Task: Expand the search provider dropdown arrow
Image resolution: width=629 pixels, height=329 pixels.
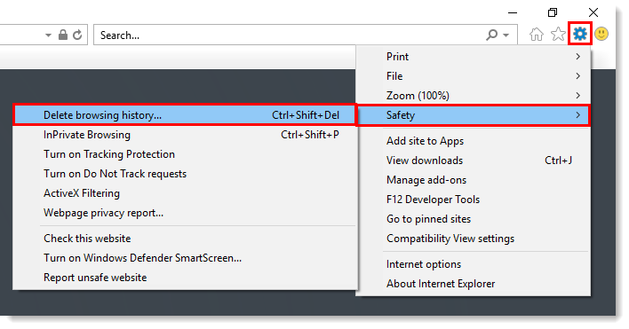Action: tap(506, 35)
